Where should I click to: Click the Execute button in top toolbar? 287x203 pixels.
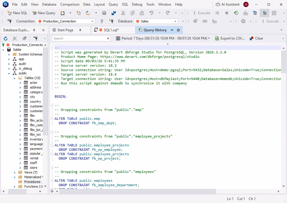[x=202, y=13]
